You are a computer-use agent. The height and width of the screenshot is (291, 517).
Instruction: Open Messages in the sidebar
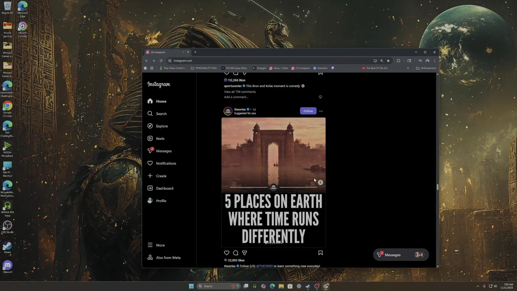pyautogui.click(x=160, y=151)
